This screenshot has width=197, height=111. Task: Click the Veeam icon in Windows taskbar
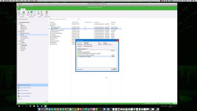pyautogui.click(x=46, y=106)
